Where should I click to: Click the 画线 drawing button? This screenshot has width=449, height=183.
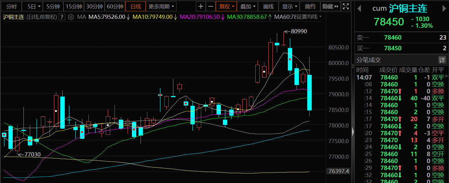coord(268,6)
